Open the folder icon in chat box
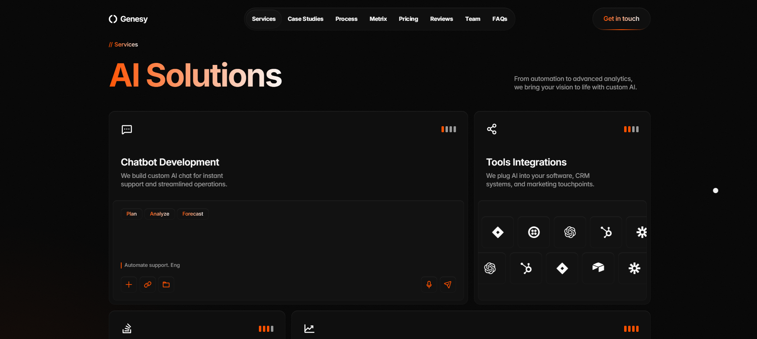Image resolution: width=757 pixels, height=339 pixels. 166,285
